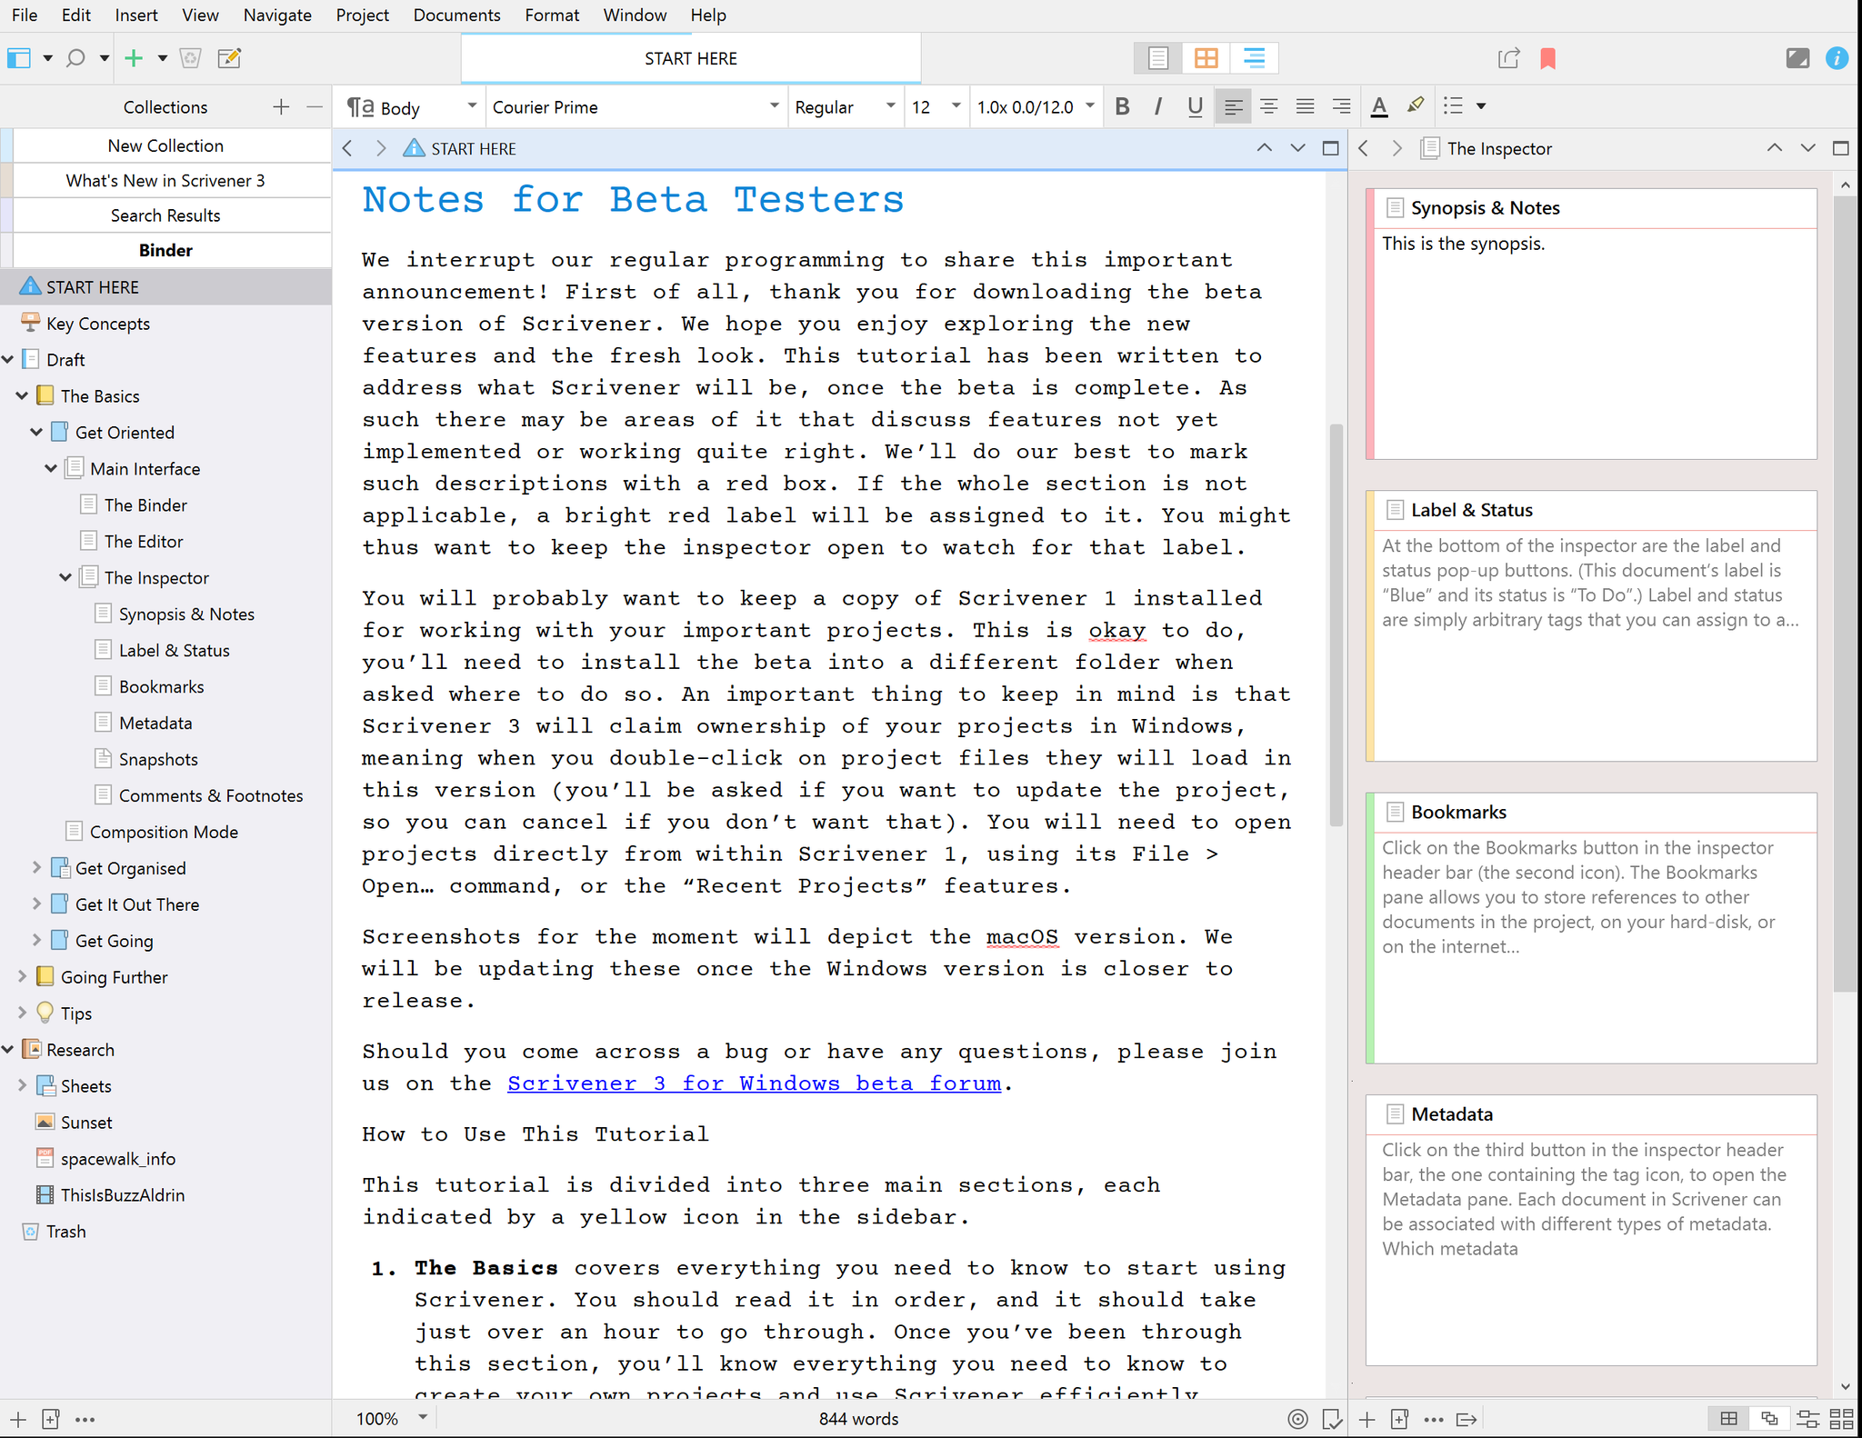Add new item in binder footer
The width and height of the screenshot is (1862, 1438).
point(18,1419)
